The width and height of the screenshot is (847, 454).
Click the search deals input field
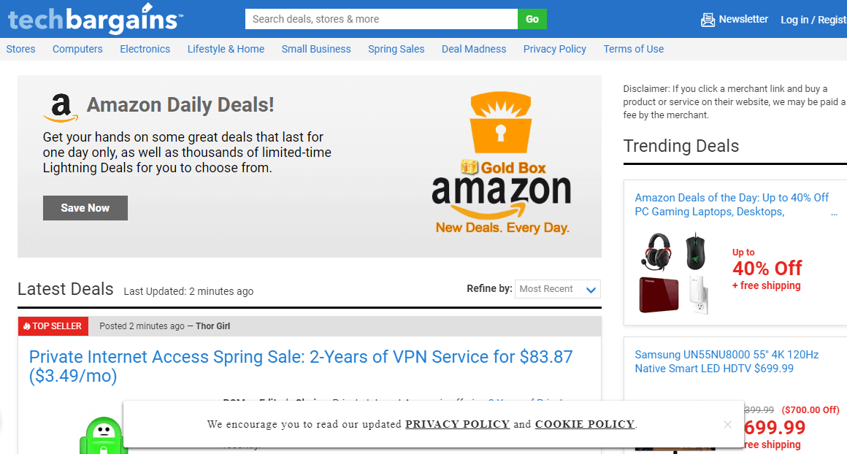click(x=381, y=19)
